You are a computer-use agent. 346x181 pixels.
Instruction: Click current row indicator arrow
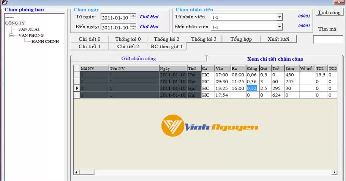click(x=77, y=88)
